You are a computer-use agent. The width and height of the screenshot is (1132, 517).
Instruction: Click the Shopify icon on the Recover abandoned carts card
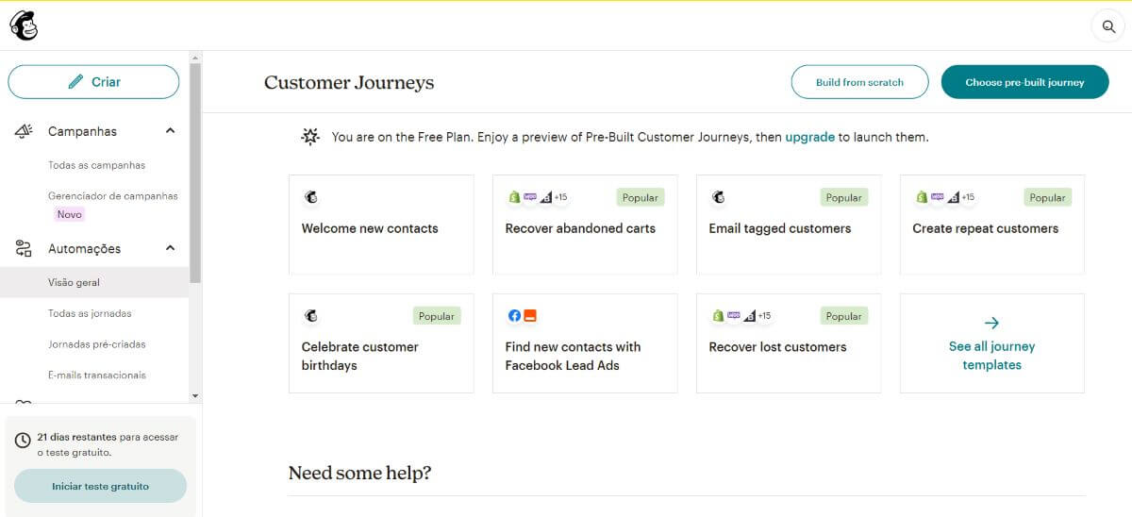click(514, 197)
